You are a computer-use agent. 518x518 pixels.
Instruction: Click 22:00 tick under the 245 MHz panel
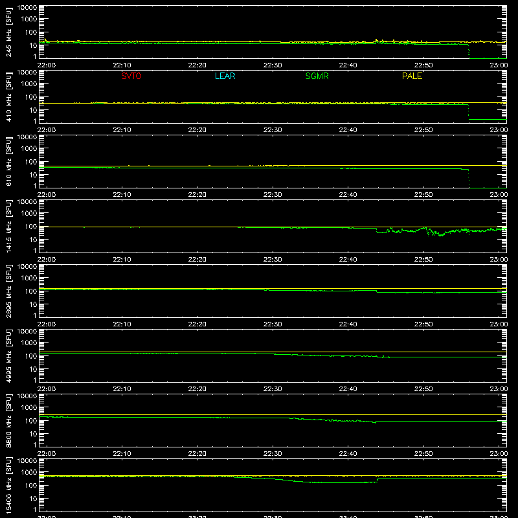click(x=46, y=65)
